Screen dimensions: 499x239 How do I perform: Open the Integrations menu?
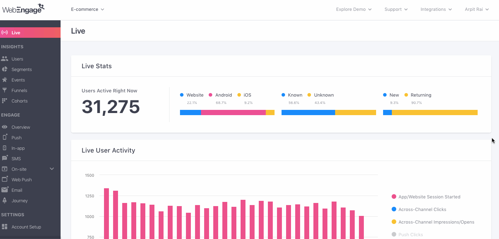436,9
